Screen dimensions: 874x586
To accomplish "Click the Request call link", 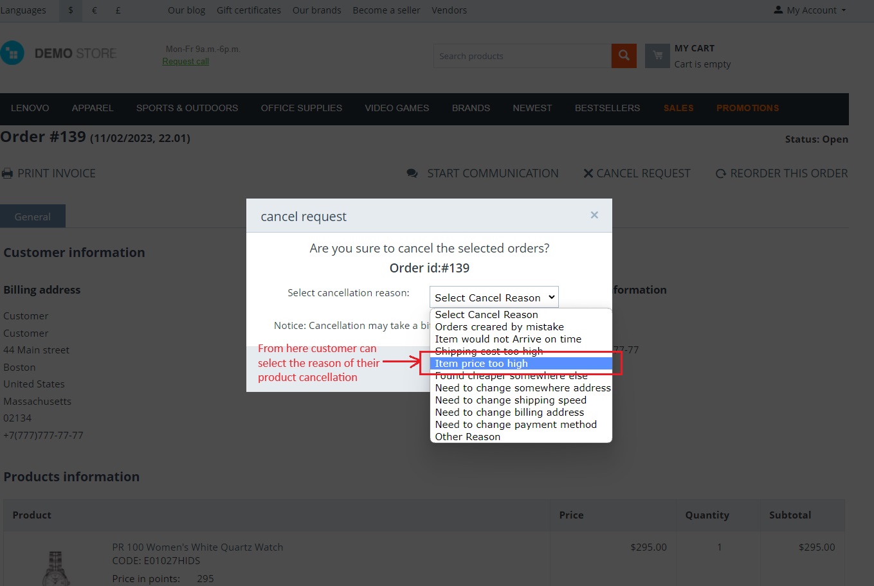I will point(186,62).
